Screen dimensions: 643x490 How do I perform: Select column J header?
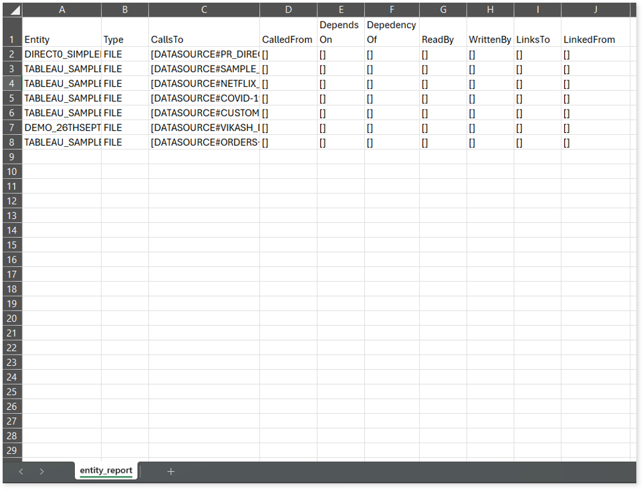click(x=595, y=9)
